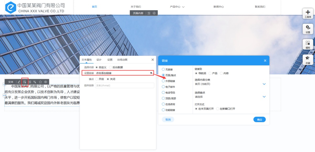Open the 关于我们 navigation item
Viewport: 315px width, 152px height.
(136, 7)
